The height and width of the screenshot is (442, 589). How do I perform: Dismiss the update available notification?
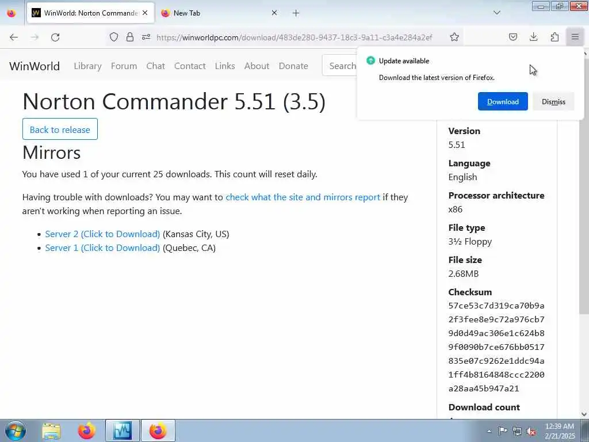click(x=553, y=101)
